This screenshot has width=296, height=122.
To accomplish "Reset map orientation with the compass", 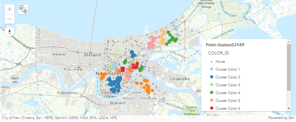I will click(x=10, y=32).
